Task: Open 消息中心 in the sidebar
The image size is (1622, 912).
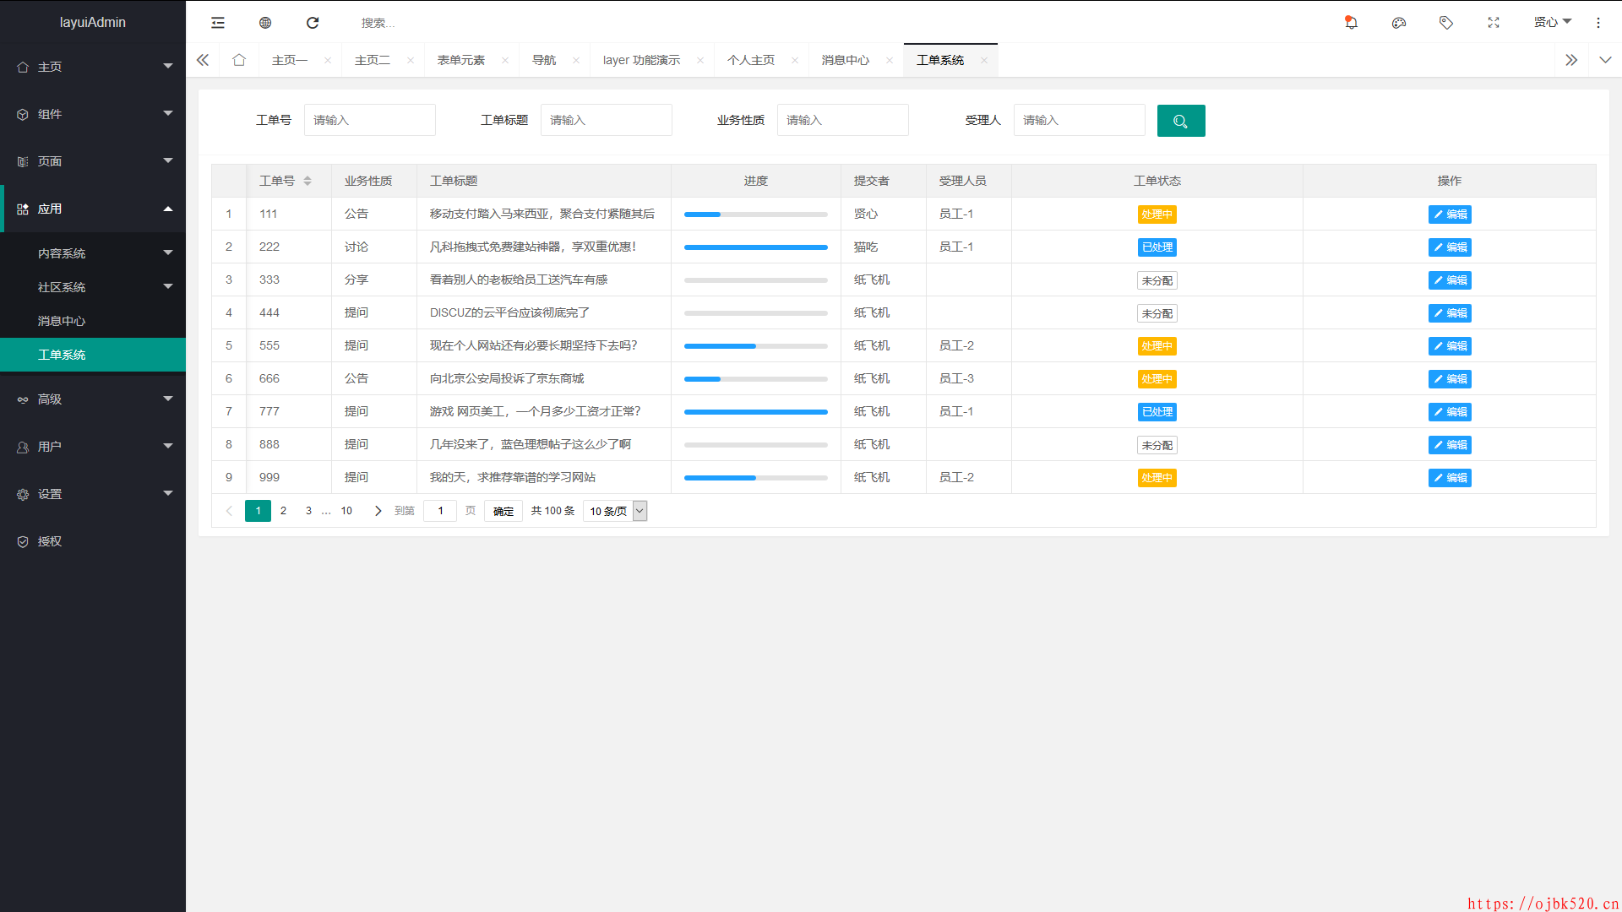Action: pyautogui.click(x=93, y=321)
